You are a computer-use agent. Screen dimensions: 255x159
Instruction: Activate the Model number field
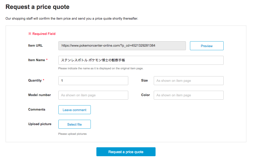pyautogui.click(x=93, y=95)
